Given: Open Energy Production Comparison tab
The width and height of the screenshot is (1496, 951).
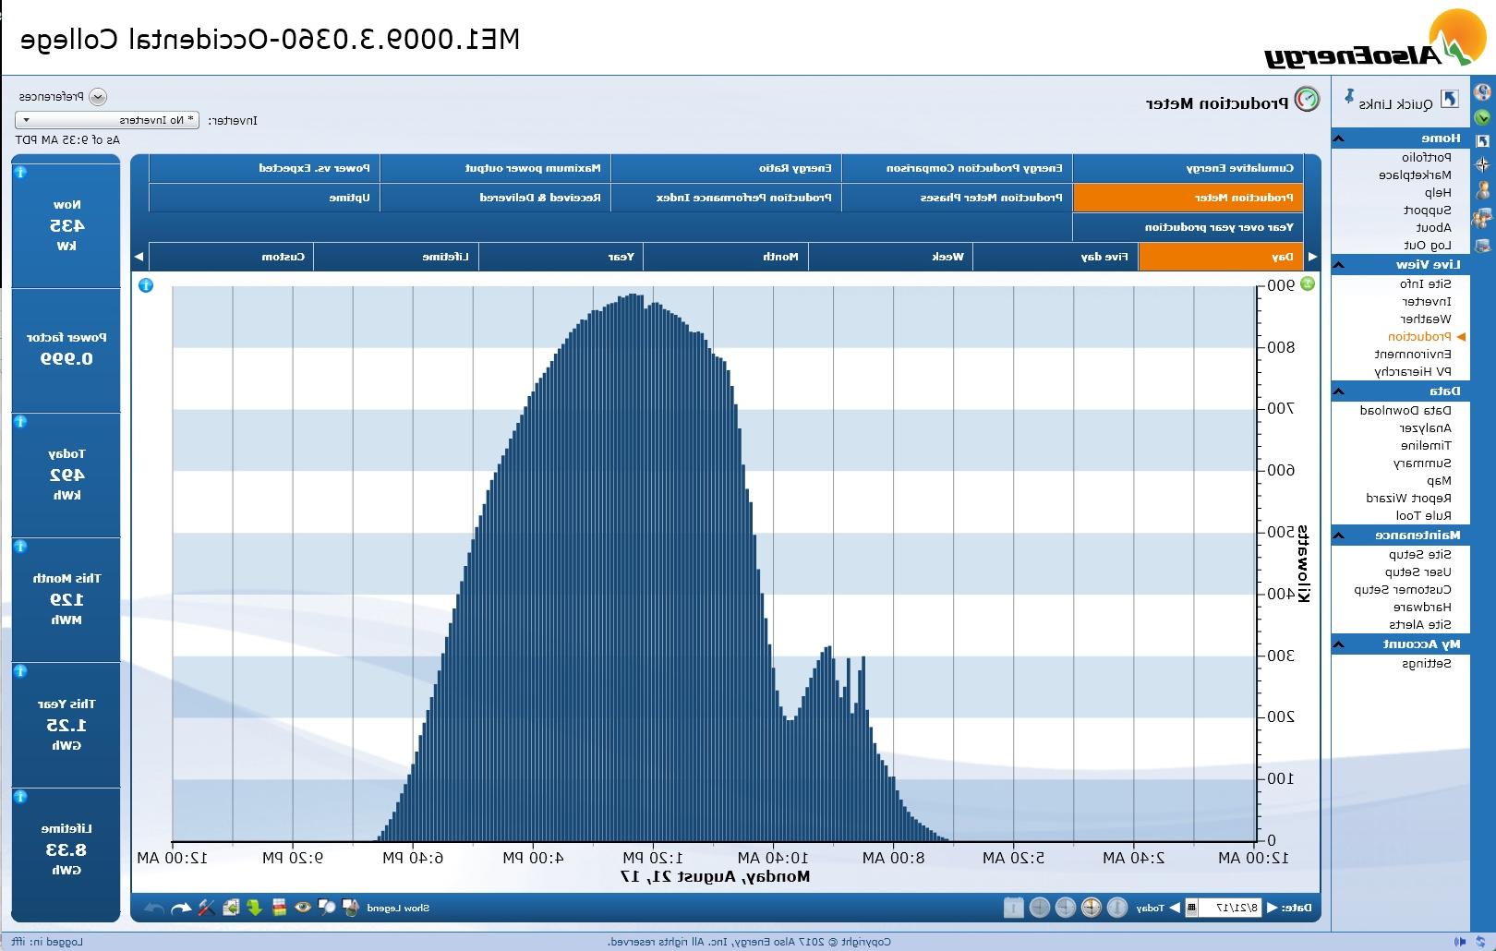Looking at the screenshot, I should [x=957, y=168].
